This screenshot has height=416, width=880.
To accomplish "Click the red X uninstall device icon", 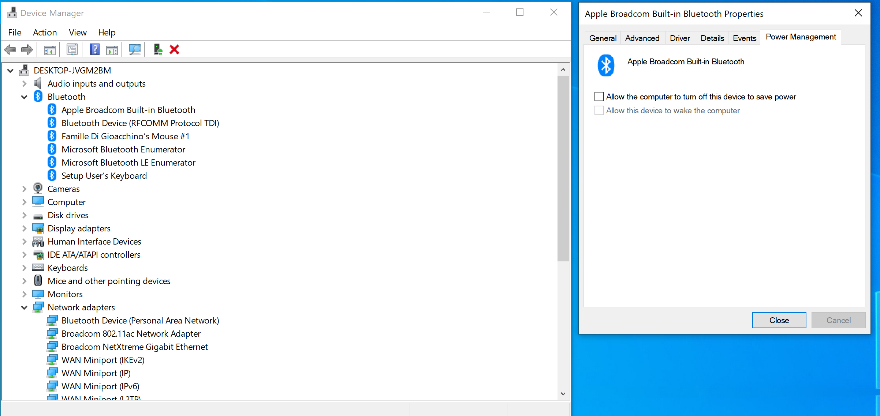I will [x=174, y=49].
